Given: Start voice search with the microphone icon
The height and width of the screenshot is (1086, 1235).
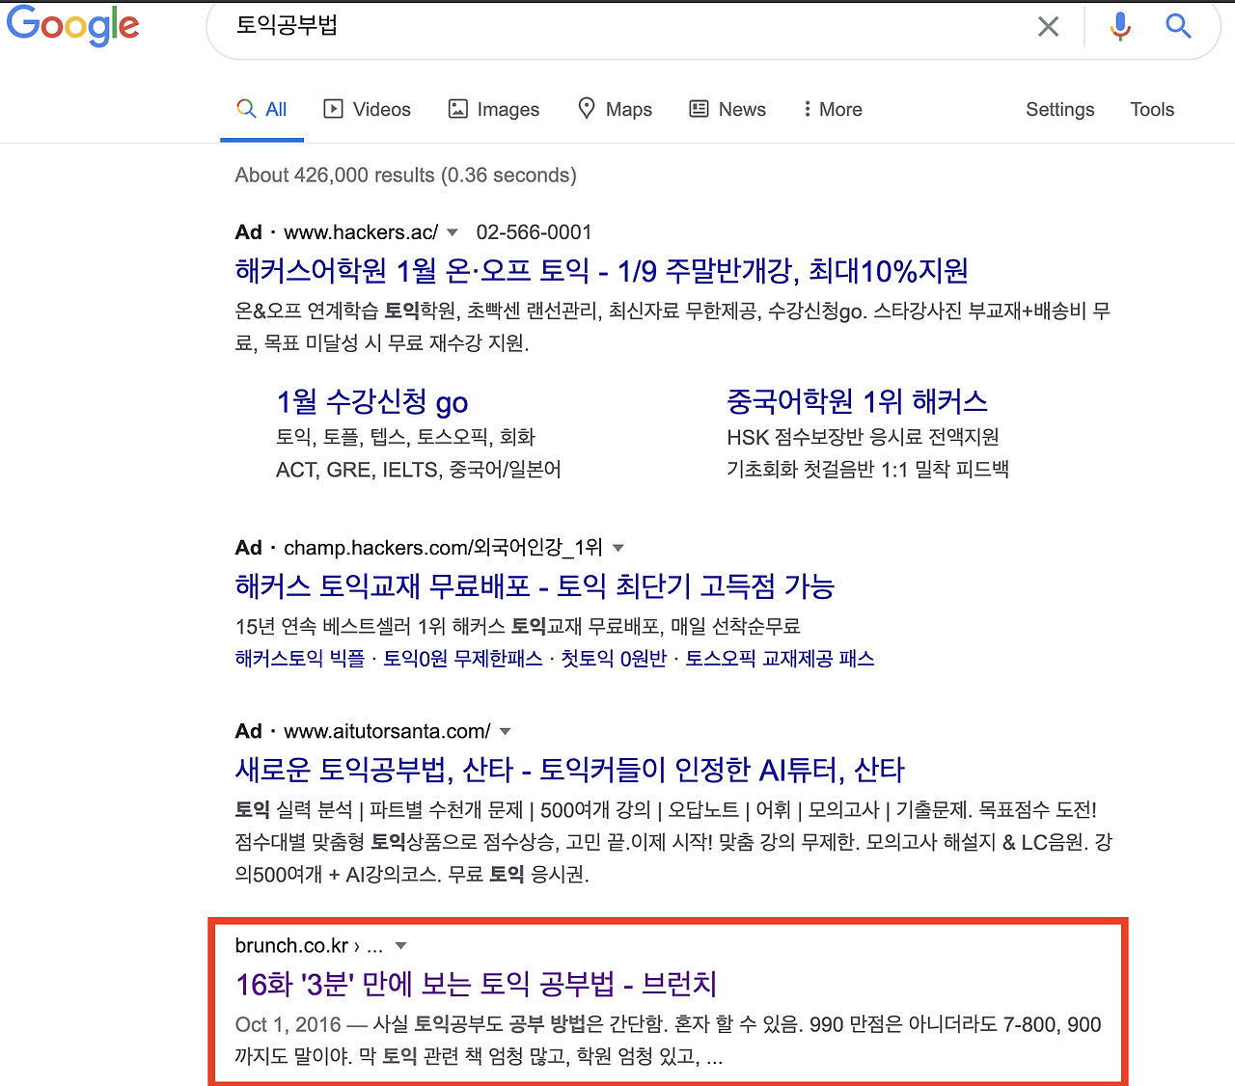Looking at the screenshot, I should point(1120,26).
